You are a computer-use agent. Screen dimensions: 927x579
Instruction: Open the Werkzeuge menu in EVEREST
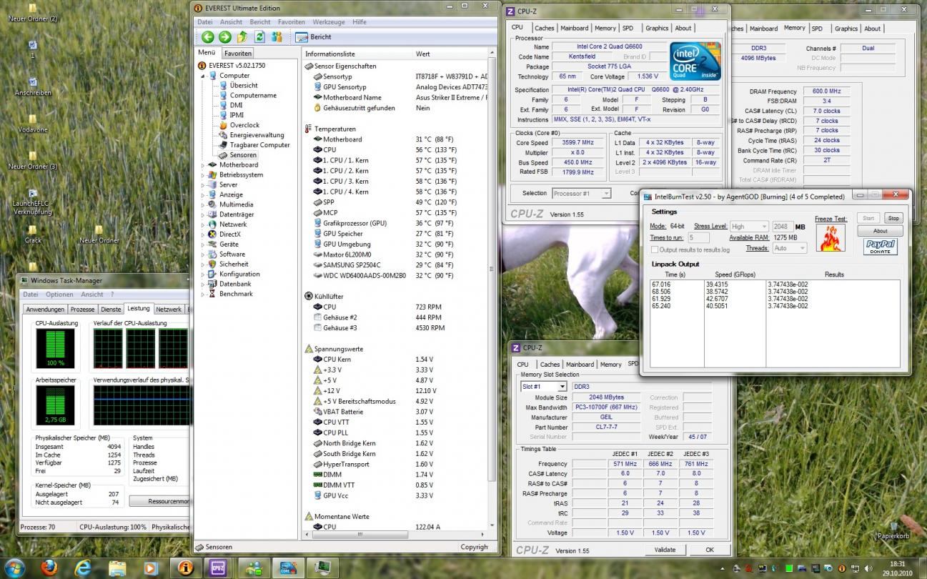[x=329, y=22]
